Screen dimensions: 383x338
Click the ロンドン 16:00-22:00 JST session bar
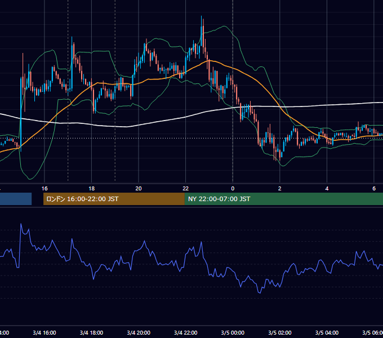(114, 199)
